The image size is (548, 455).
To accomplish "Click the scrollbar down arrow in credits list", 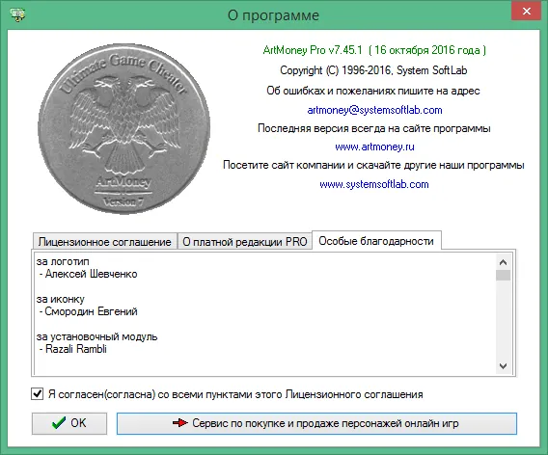I will click(x=503, y=366).
